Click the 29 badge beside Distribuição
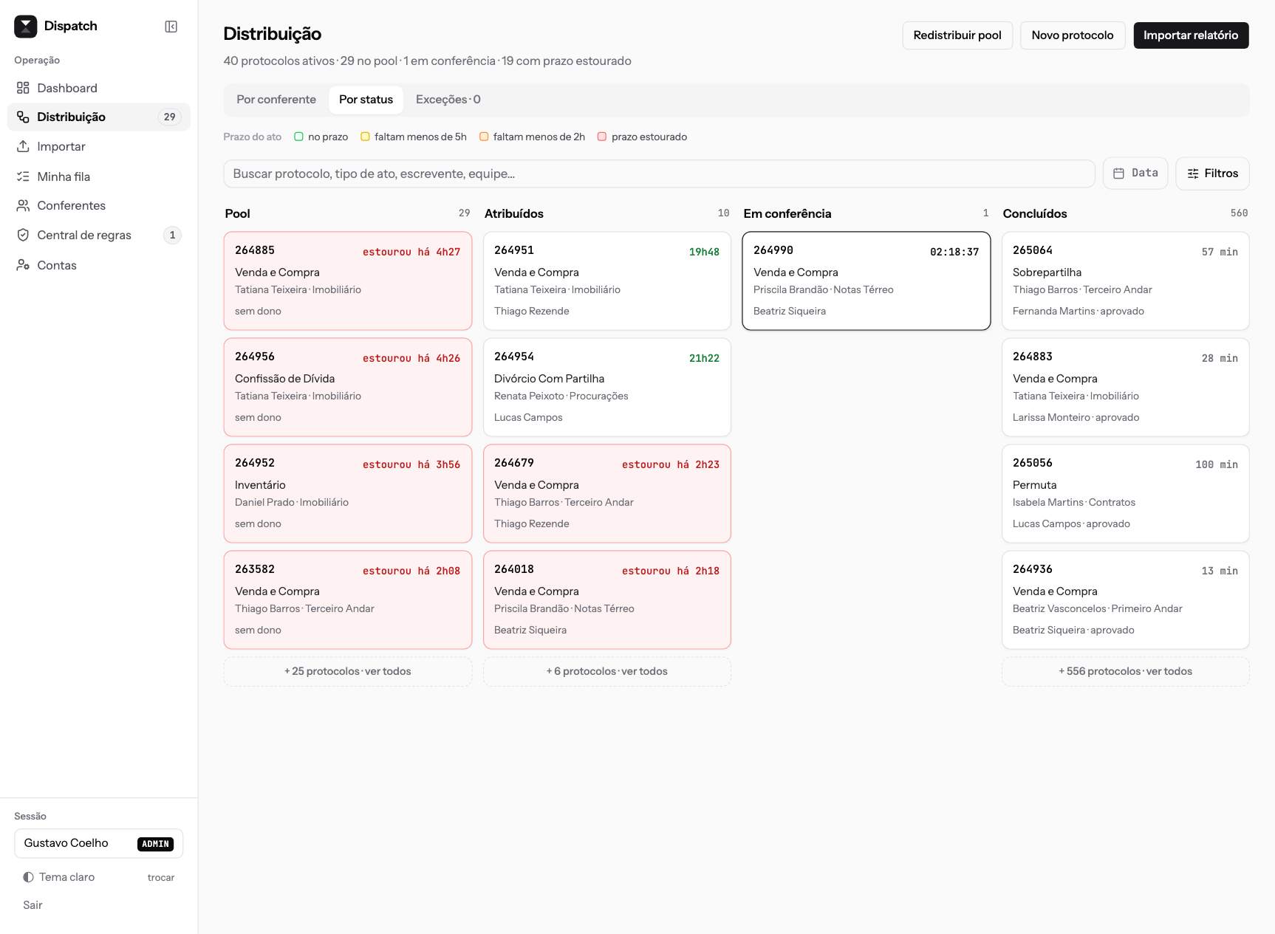1275x934 pixels. click(170, 117)
